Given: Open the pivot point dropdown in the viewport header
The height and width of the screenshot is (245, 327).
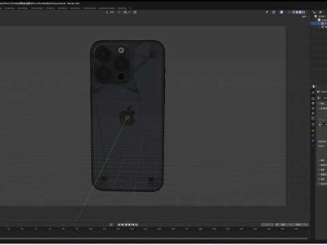Looking at the screenshot, I should [x=120, y=12].
